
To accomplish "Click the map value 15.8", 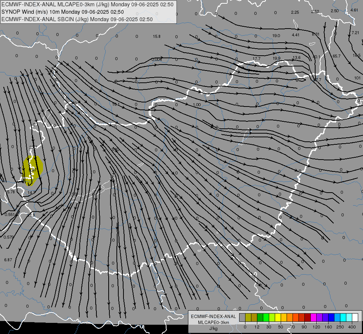I will coord(157,36).
